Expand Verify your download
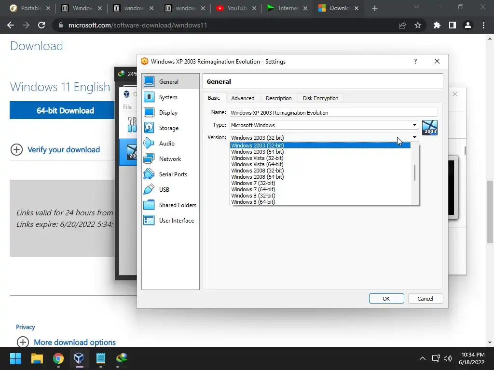This screenshot has width=494, height=370. (x=55, y=150)
